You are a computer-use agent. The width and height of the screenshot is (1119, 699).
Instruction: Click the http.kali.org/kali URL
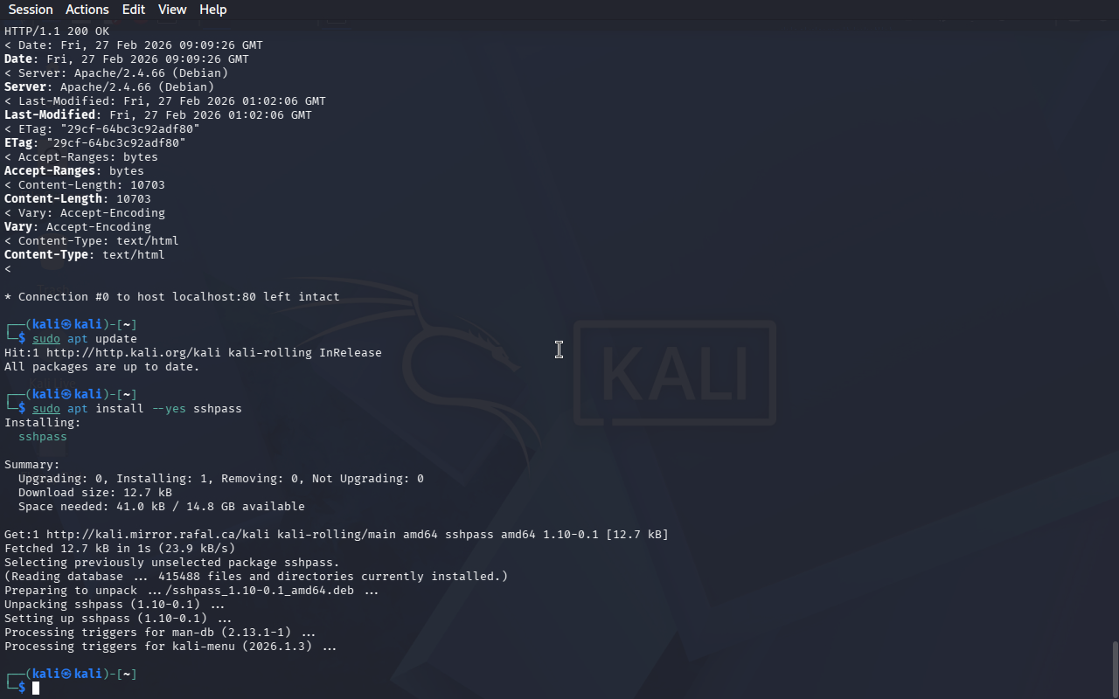pyautogui.click(x=134, y=353)
